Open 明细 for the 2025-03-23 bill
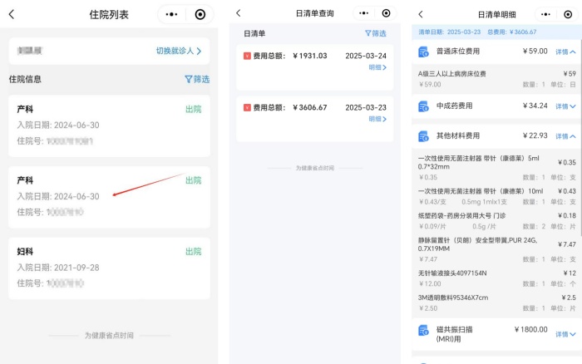The width and height of the screenshot is (582, 364). 377,119
